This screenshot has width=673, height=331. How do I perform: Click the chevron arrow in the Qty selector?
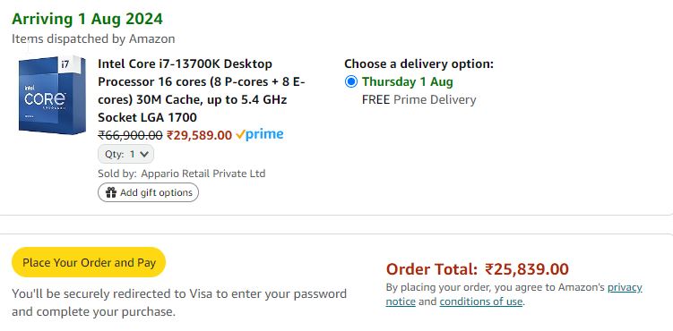click(x=144, y=154)
